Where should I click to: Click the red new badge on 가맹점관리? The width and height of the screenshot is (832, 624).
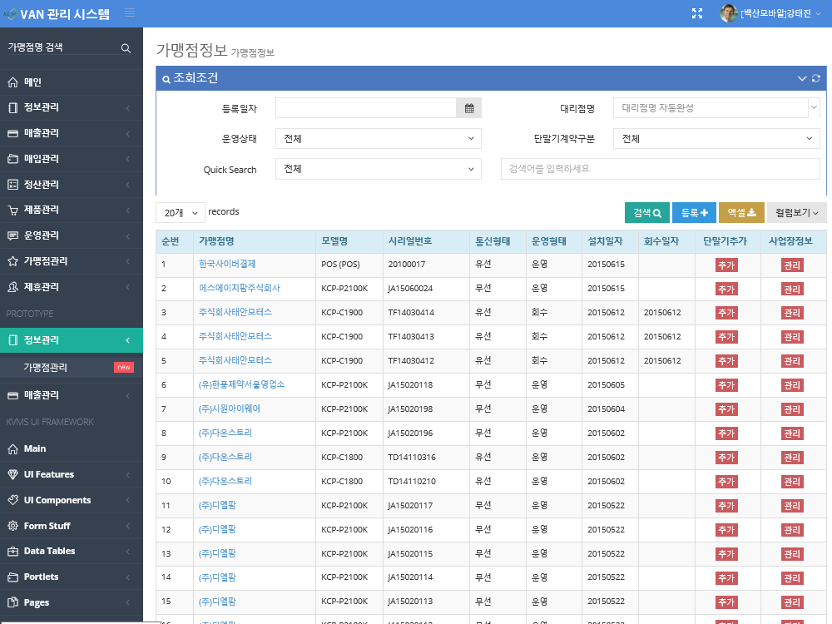(124, 367)
